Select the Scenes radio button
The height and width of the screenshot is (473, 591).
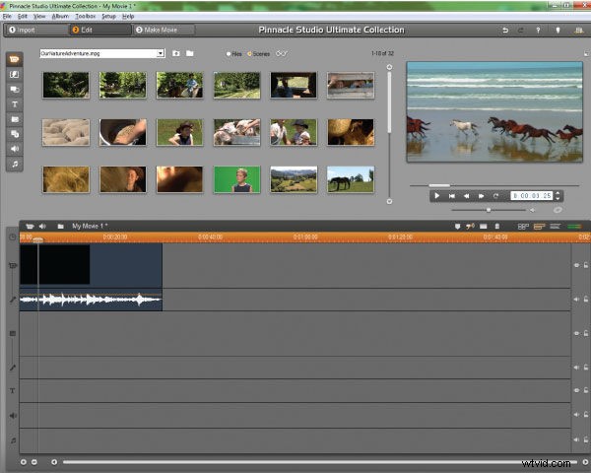249,54
